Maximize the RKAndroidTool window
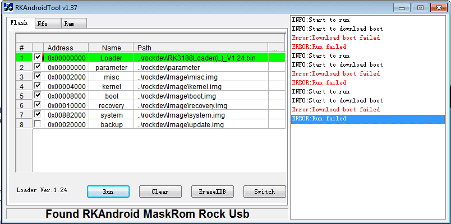This screenshot has height=224, width=451. pos(420,8)
